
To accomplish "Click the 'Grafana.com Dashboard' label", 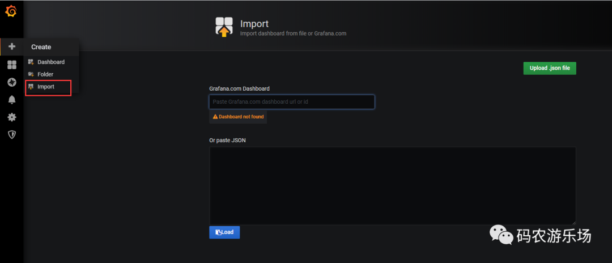I will (239, 88).
